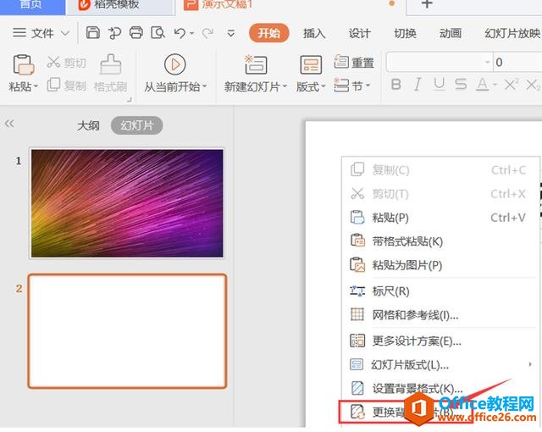Click the New Slide (新建幻灯片) icon
This screenshot has height=432, width=542.
coord(256,64)
